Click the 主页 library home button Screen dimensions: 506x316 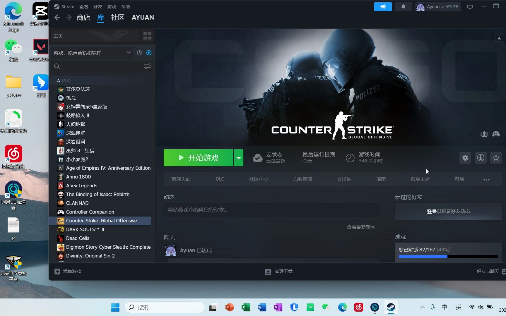point(95,36)
